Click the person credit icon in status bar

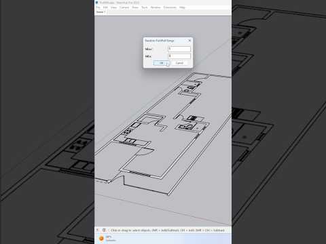click(x=104, y=230)
